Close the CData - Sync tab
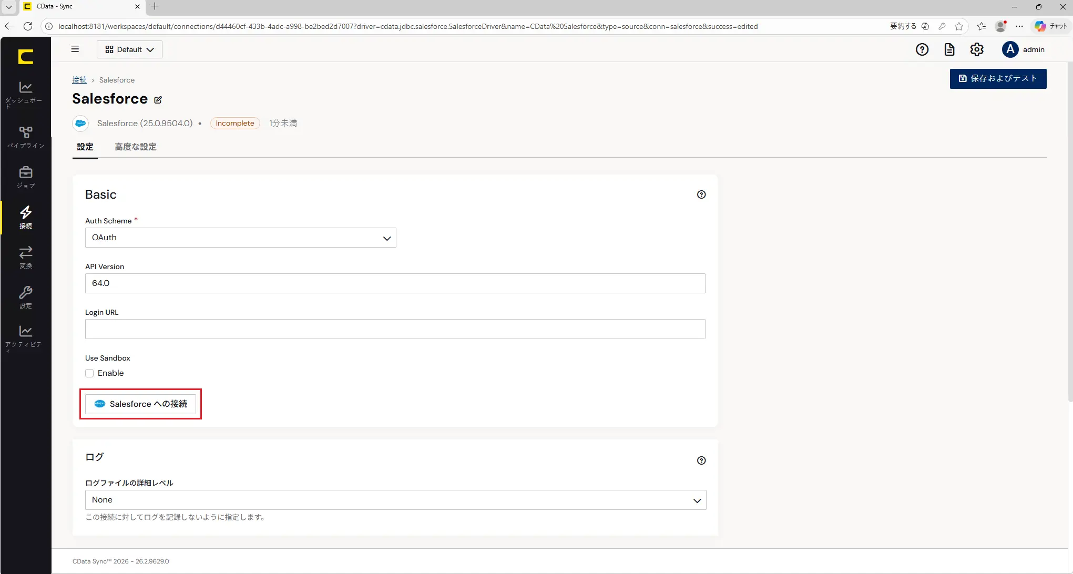The height and width of the screenshot is (574, 1073). pyautogui.click(x=137, y=6)
